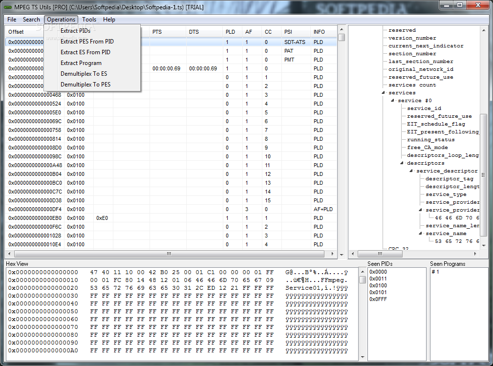Click the AF column header
This screenshot has height=366, width=493.
coord(252,32)
